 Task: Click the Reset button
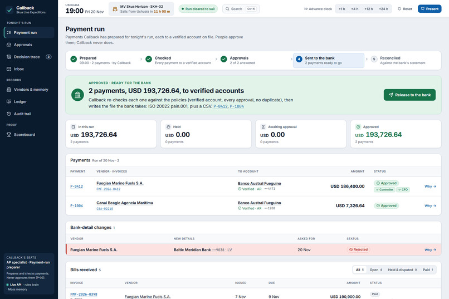click(404, 9)
